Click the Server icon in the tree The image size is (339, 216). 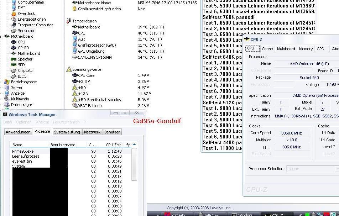pos(7,88)
